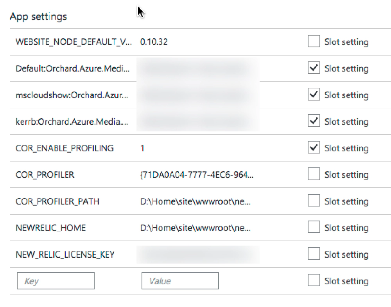The width and height of the screenshot is (391, 307).
Task: Click the Key input field
Action: click(56, 281)
